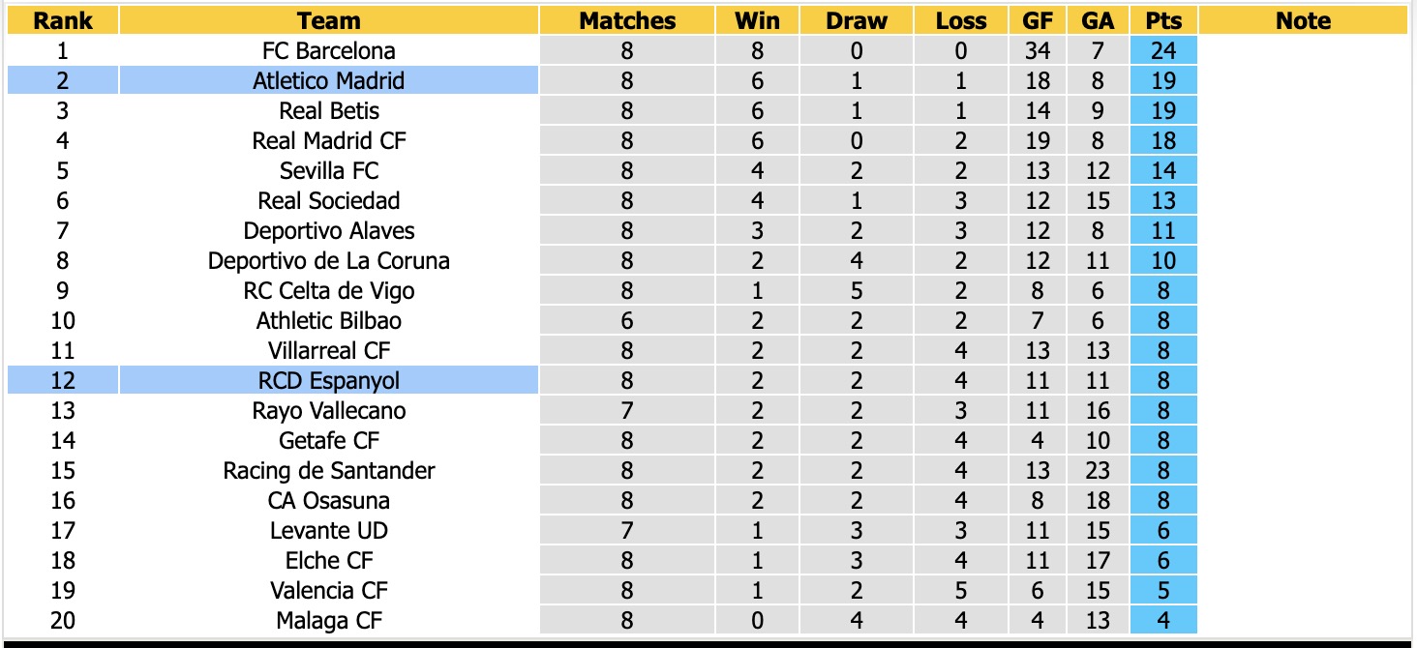The height and width of the screenshot is (648, 1417).
Task: Click the Rank column header
Action: 63,20
